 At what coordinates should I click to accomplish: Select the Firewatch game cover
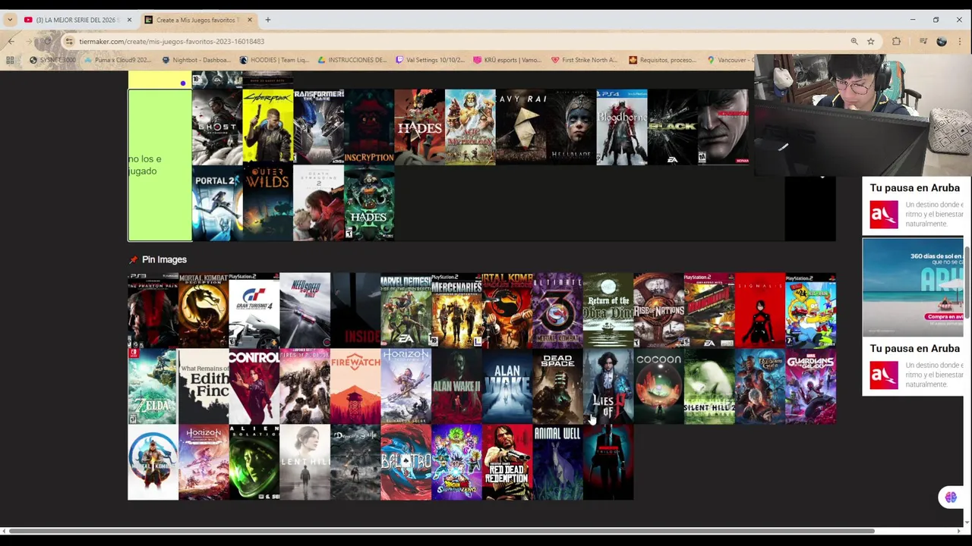click(x=355, y=386)
